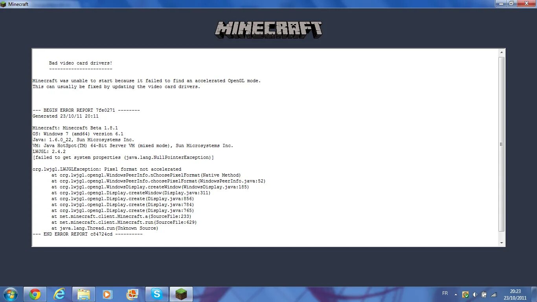Viewport: 537px width, 302px height.
Task: Click the 'Display.java:856' stack line
Action: (x=123, y=199)
